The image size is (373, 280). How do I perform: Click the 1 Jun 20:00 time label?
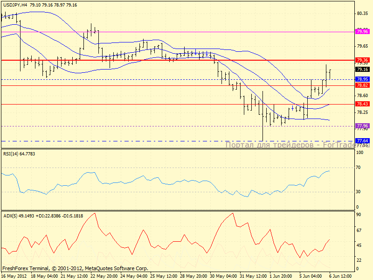tap(281, 276)
